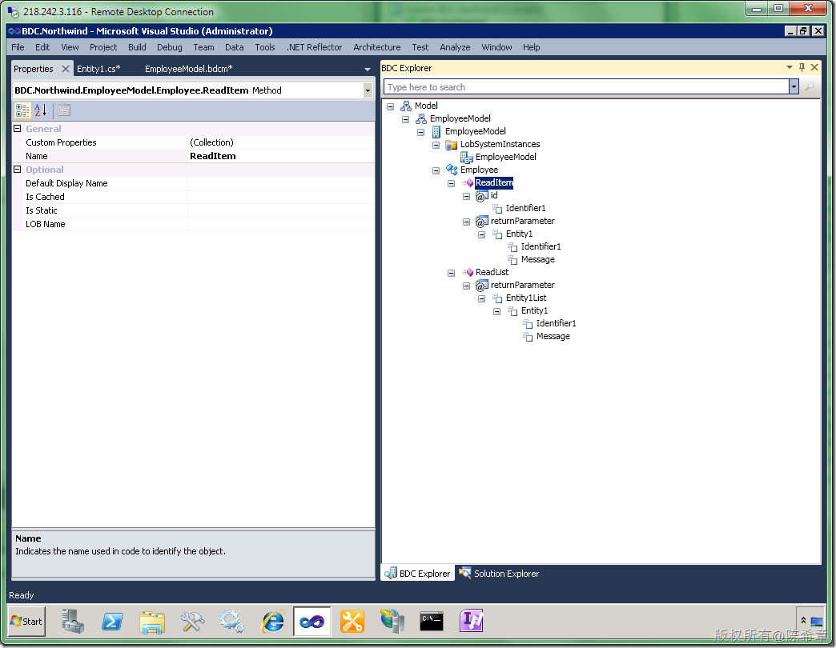Switch to the Solution Explorer tab

click(x=499, y=574)
